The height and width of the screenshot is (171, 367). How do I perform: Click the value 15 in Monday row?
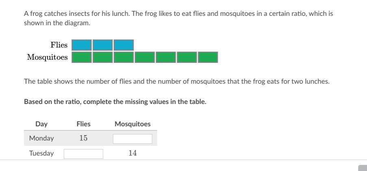(83, 138)
